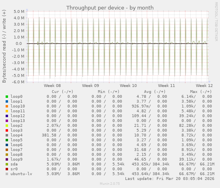Click the Avg (-/+) column header
This screenshot has width=220, height=188.
point(155,92)
